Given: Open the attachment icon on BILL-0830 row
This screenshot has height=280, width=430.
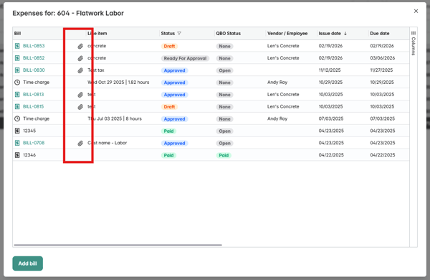Looking at the screenshot, I should [80, 70].
